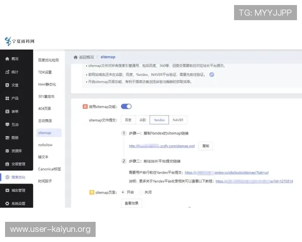Click the 查看效果 button

tap(131, 203)
